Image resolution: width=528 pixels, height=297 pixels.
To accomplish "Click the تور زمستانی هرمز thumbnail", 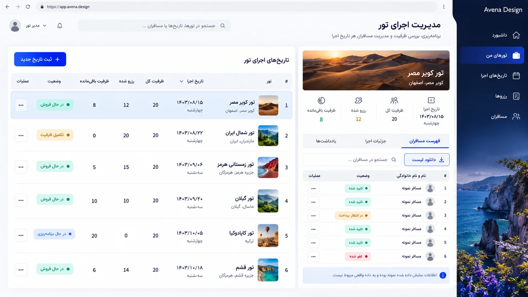I will pyautogui.click(x=268, y=168).
